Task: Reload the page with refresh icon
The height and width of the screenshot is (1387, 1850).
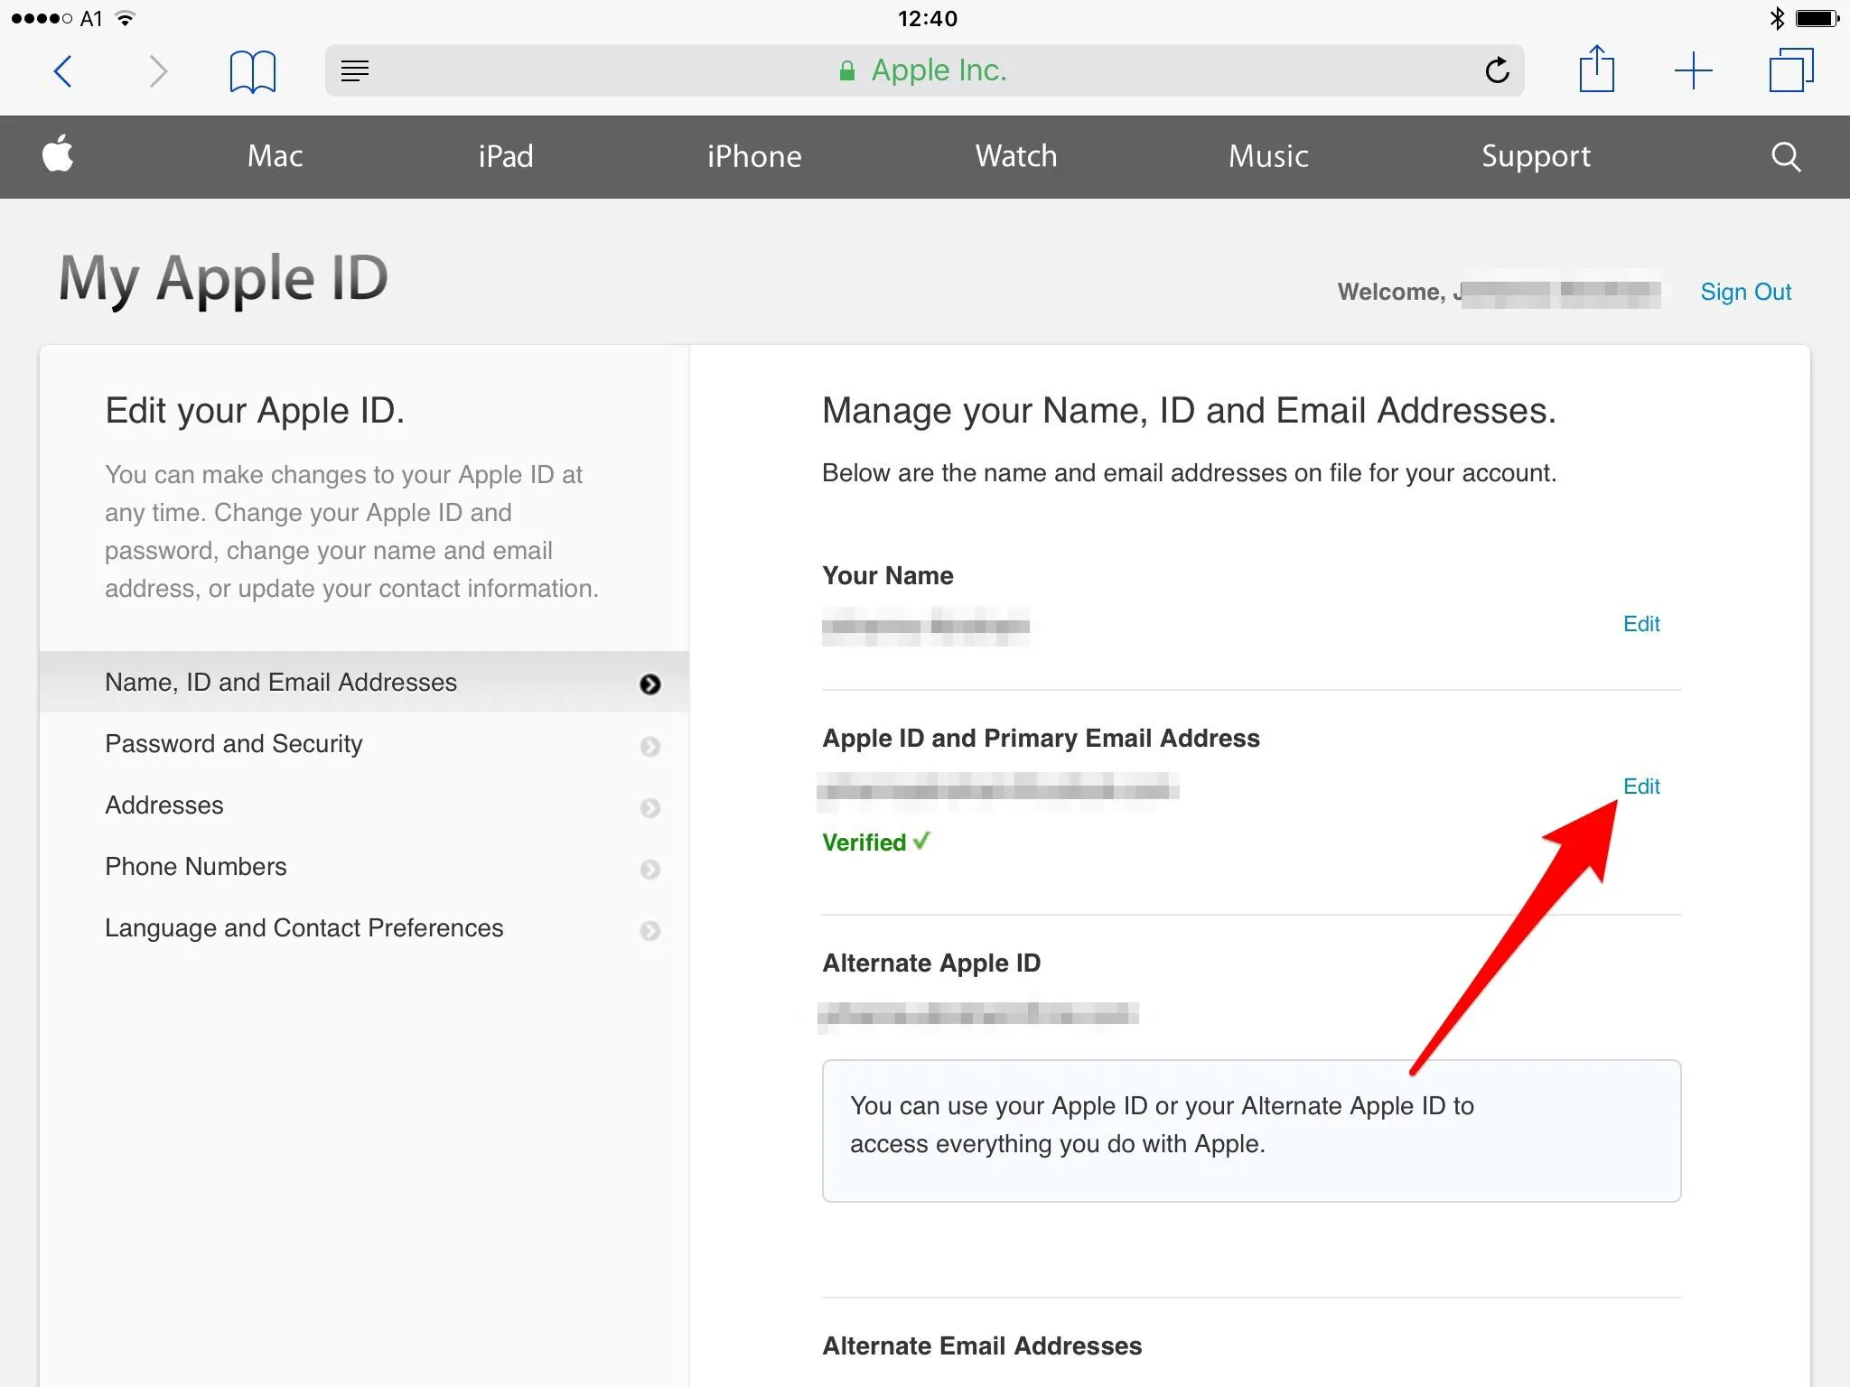Action: 1497,70
